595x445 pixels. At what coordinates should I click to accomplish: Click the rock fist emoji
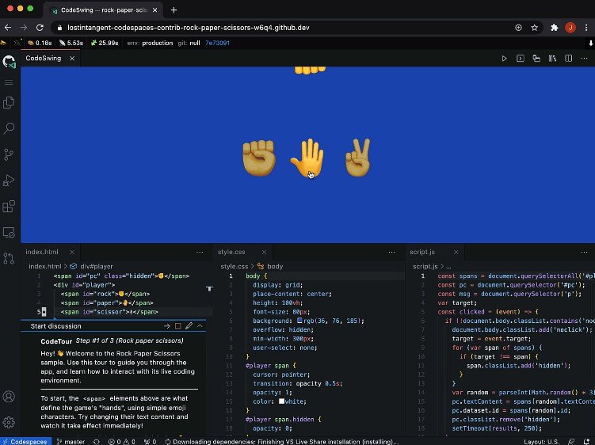[259, 158]
